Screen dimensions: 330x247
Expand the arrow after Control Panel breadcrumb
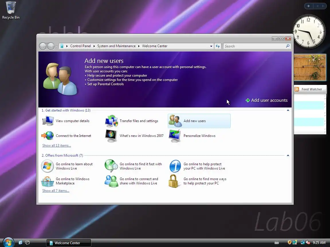tap(94, 46)
